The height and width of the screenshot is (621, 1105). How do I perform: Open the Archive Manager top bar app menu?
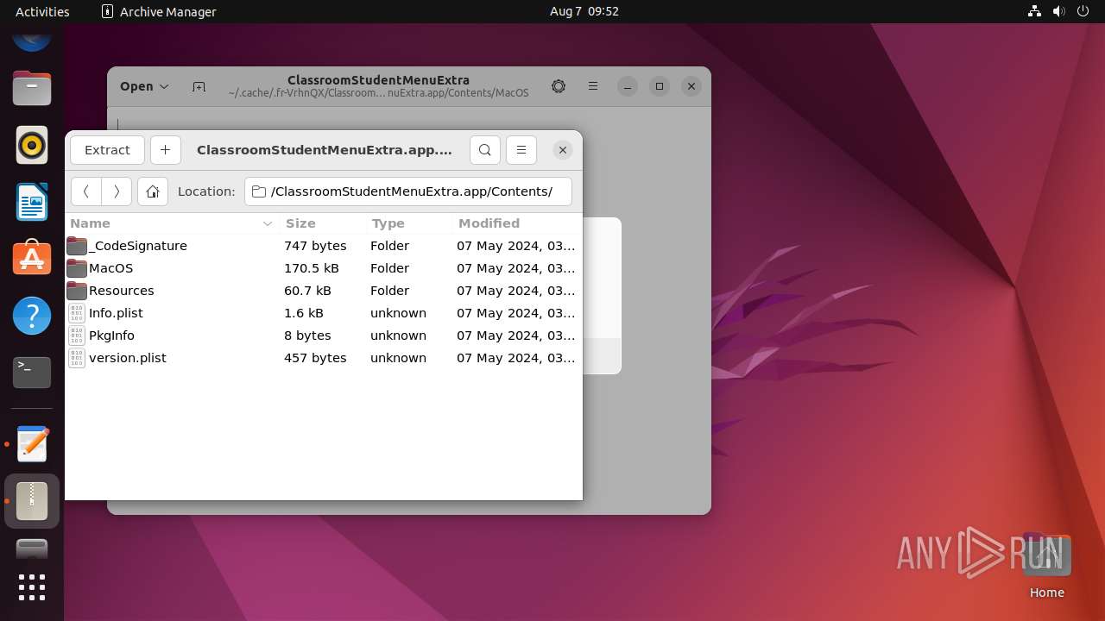point(159,11)
